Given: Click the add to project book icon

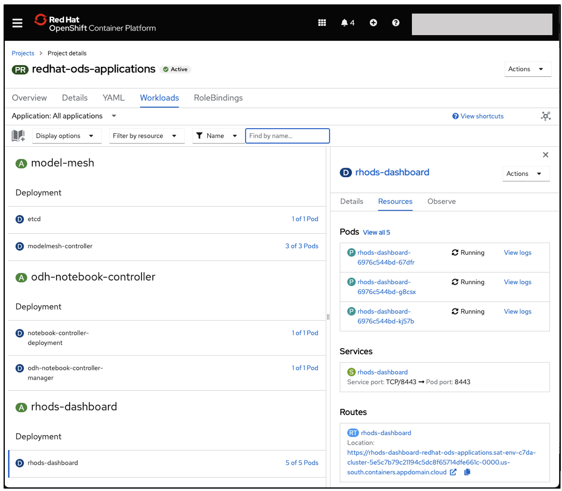Looking at the screenshot, I should click(18, 136).
